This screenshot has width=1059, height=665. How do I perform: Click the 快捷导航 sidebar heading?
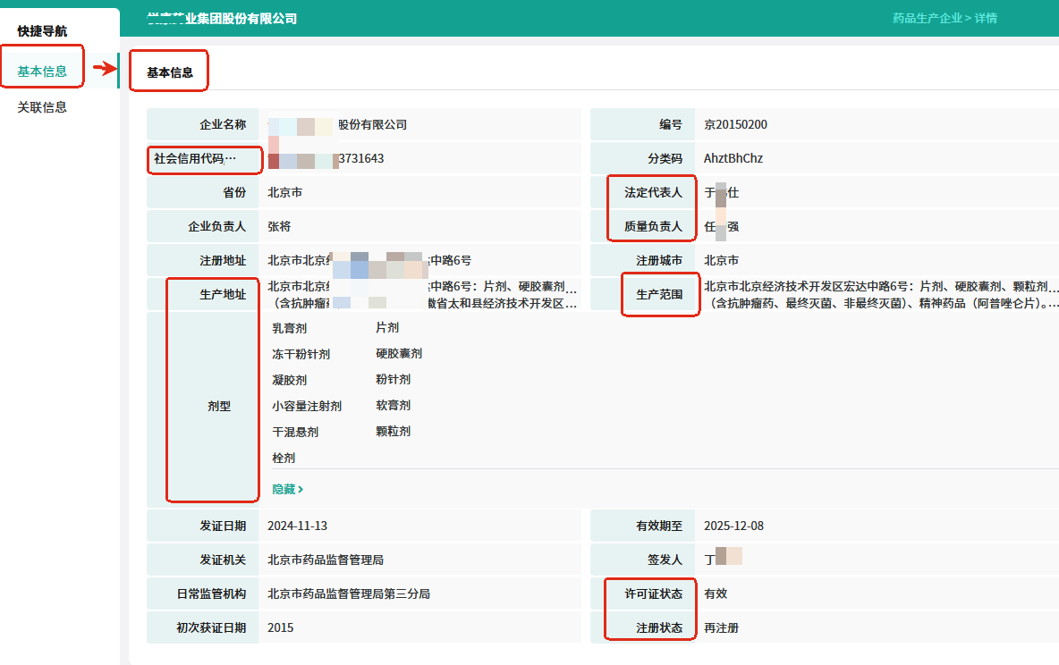point(42,31)
